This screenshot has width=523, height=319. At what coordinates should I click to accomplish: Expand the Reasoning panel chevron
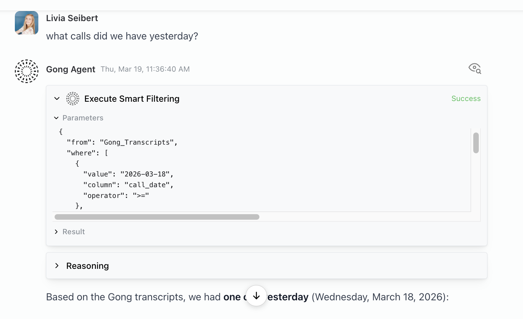point(57,266)
